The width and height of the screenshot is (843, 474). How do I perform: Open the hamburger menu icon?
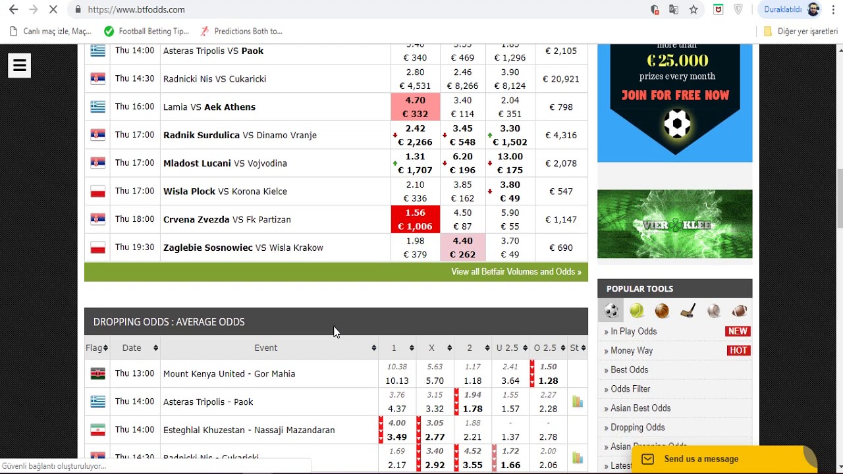[19, 65]
